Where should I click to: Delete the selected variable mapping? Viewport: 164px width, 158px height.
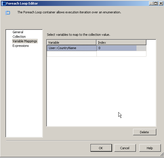[145, 132]
